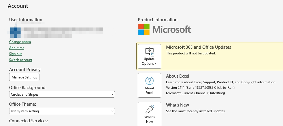
Task: Click the Microsoft logo image
Action: (164, 29)
